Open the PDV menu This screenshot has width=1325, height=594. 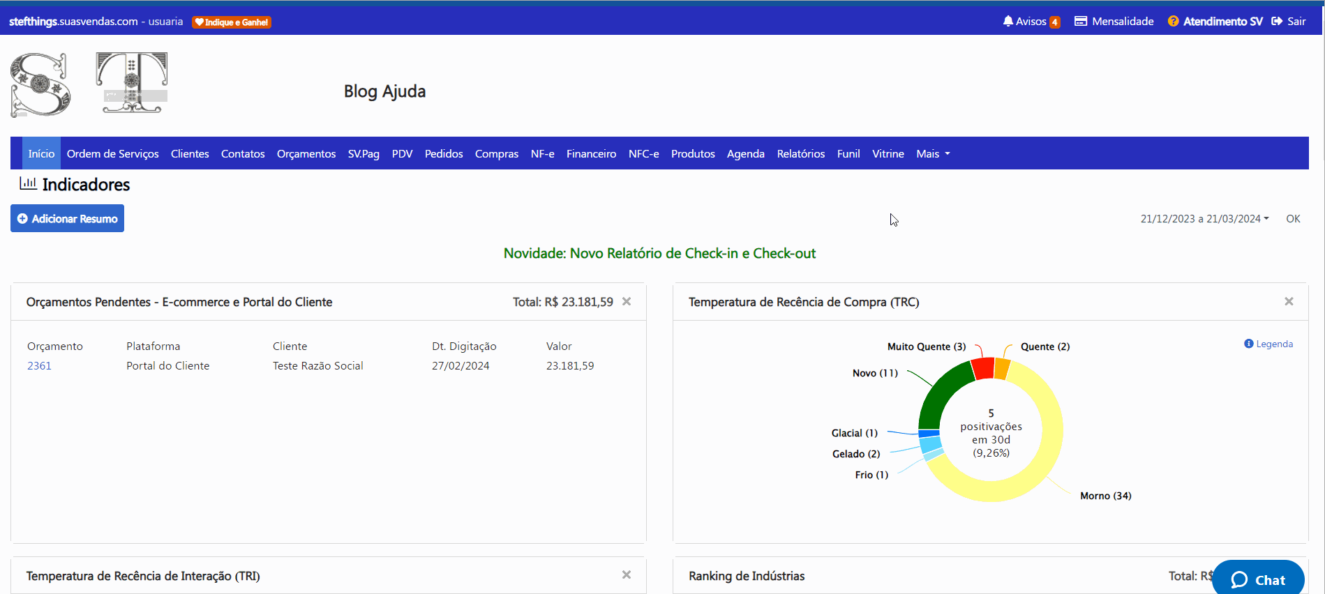click(402, 153)
